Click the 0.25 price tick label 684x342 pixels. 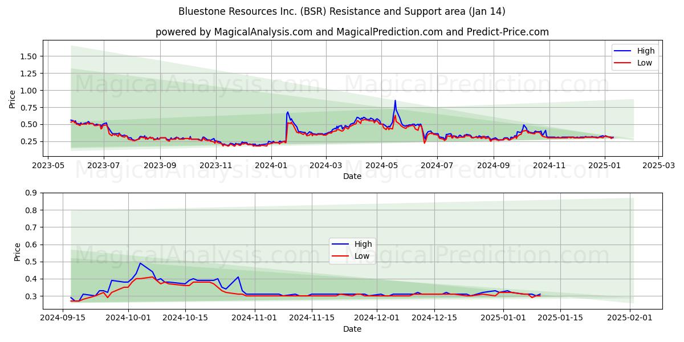29,142
